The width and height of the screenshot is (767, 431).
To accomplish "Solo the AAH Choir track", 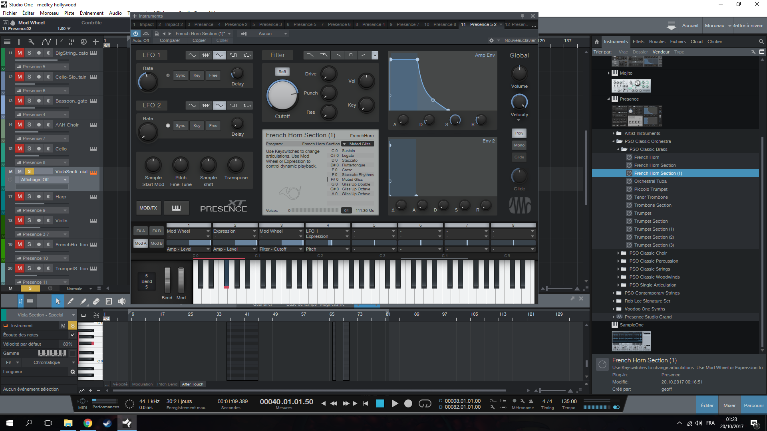I will [29, 125].
